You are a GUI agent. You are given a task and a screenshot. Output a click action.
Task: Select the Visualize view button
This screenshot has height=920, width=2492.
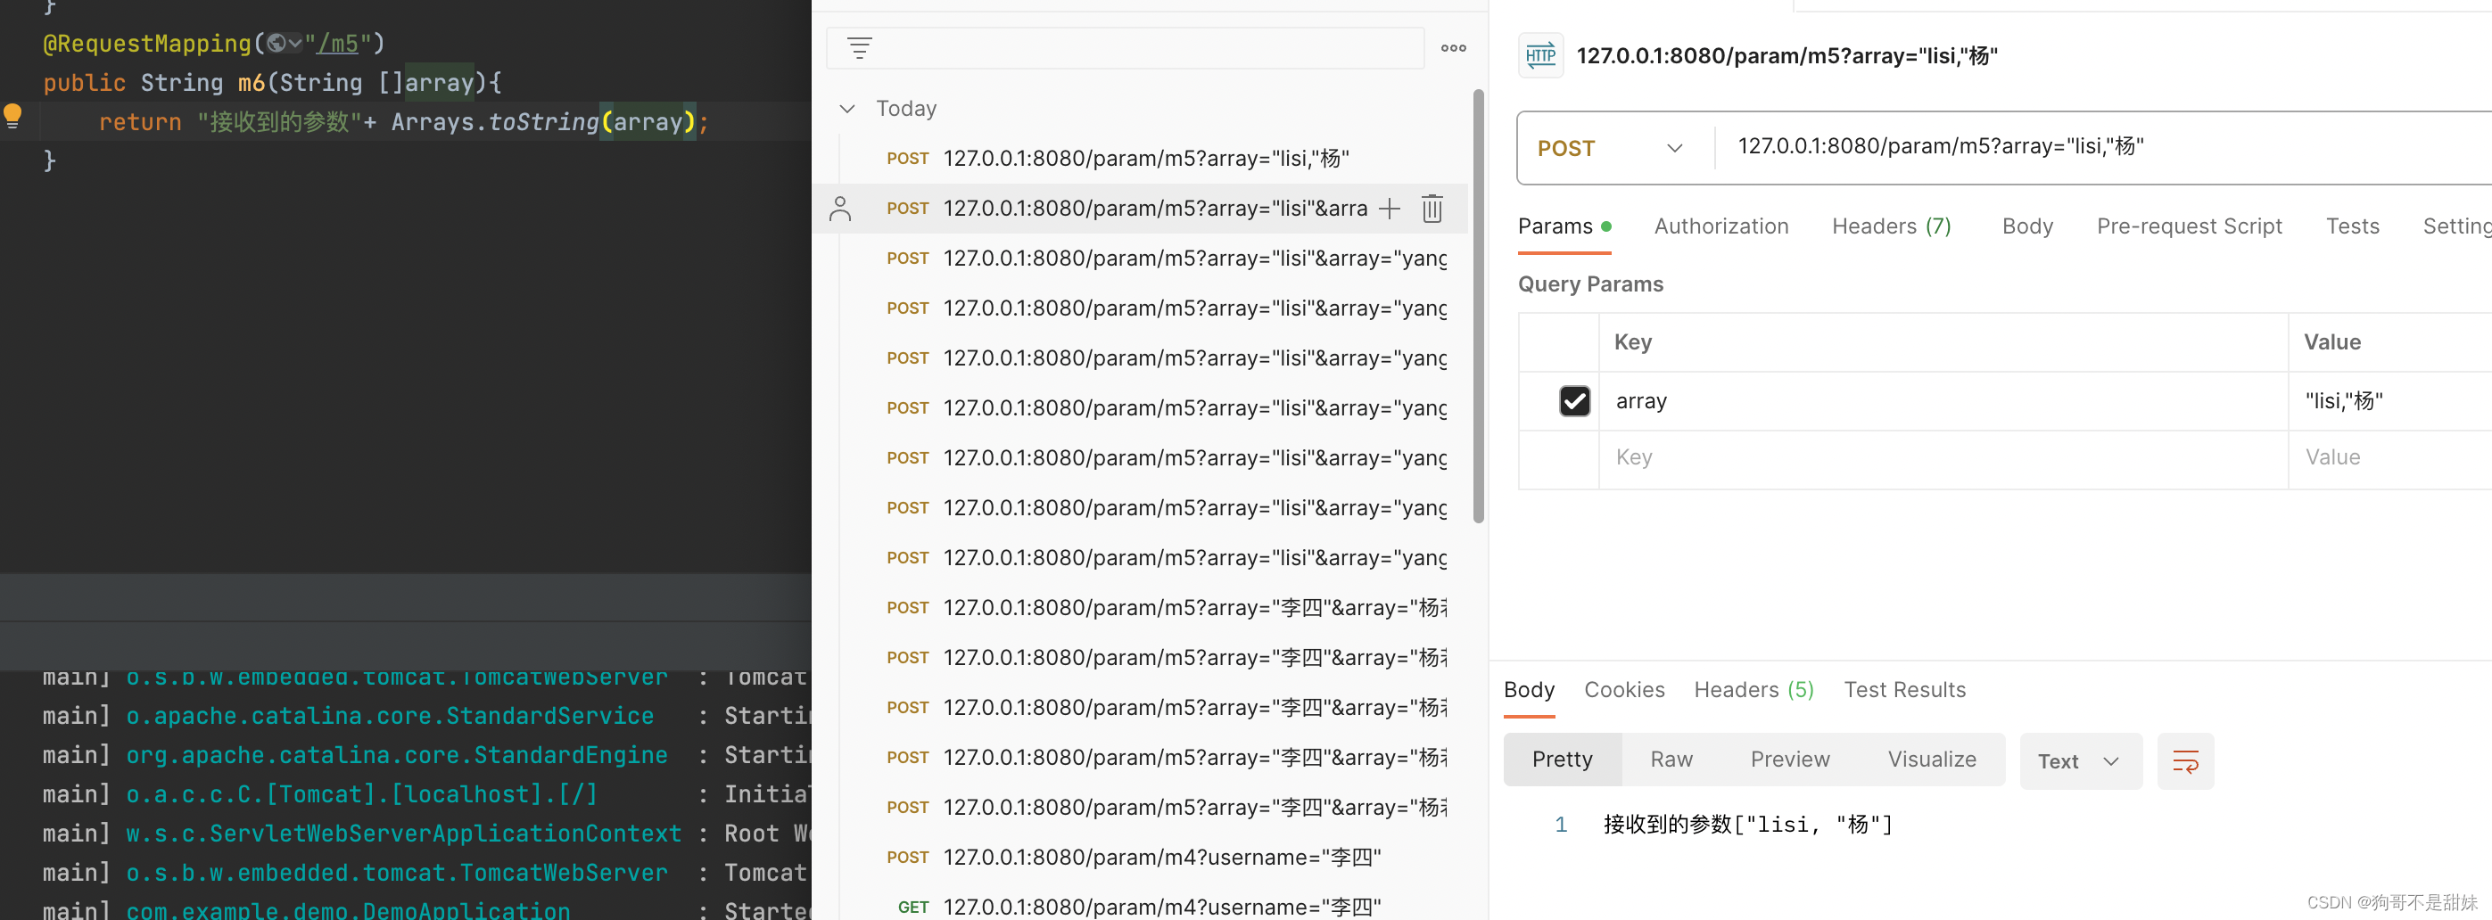point(1931,760)
